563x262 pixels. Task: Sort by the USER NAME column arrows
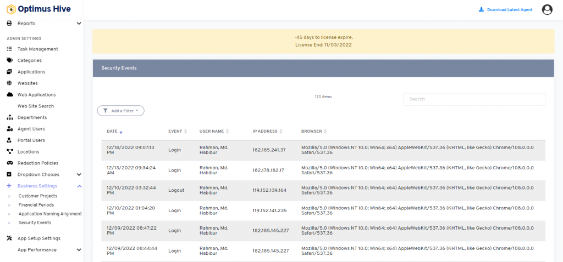(227, 132)
